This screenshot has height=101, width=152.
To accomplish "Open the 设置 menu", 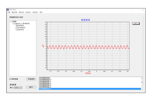I will (x=9, y=12).
